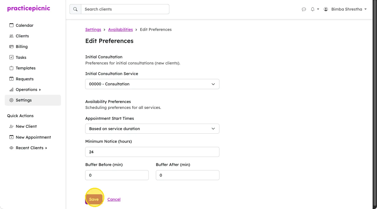377x209 pixels.
Task: Click the Tasks checkmark icon
Action: (11, 57)
